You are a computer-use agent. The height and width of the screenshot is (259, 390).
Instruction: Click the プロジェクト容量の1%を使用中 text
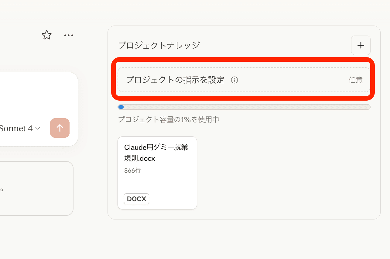pos(169,119)
